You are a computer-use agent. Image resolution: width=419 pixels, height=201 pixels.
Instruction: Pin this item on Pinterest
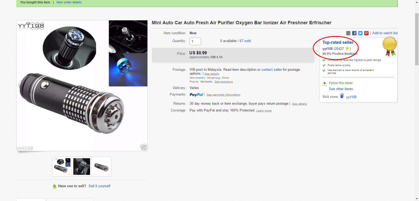click(366, 33)
